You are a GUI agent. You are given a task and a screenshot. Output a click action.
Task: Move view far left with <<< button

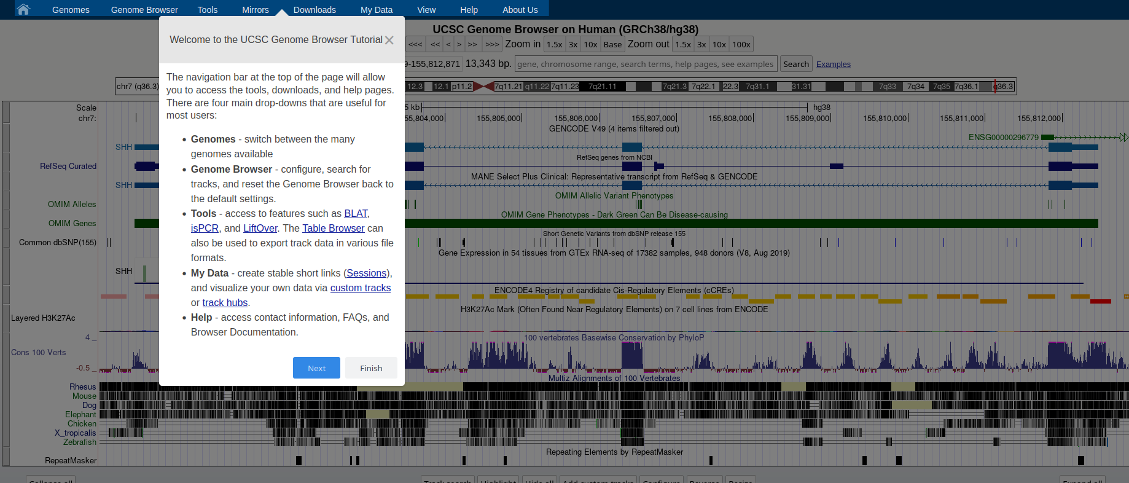click(x=416, y=44)
